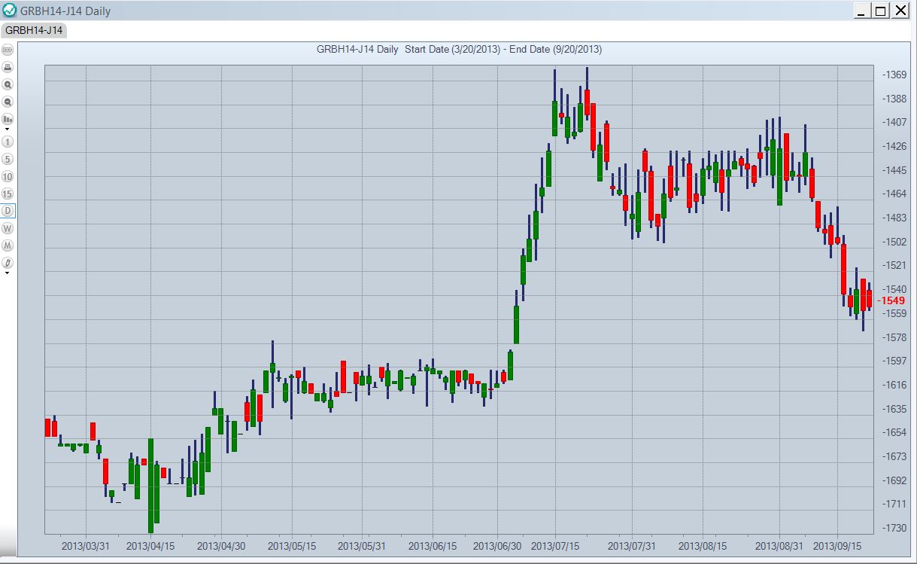Click the top sidebar keyboard-style icon
The width and height of the screenshot is (917, 564).
8,50
